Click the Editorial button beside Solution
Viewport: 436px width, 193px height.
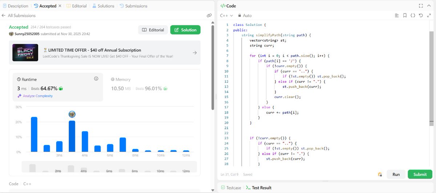pos(153,30)
